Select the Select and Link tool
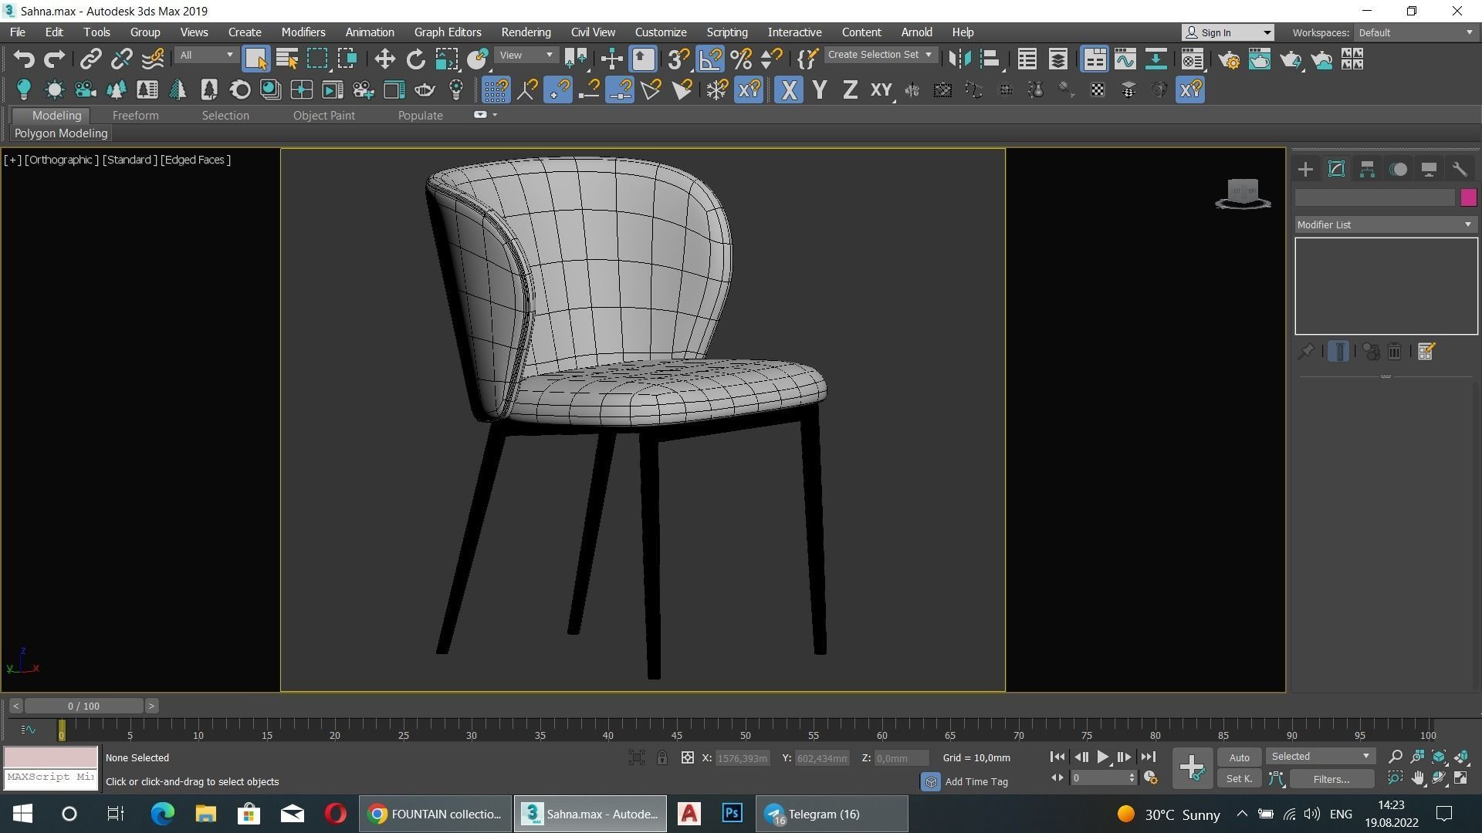 click(91, 59)
